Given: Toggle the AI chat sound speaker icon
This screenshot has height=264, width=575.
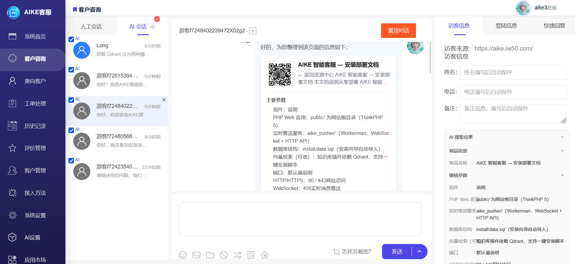Looking at the screenshot, I should 152,27.
